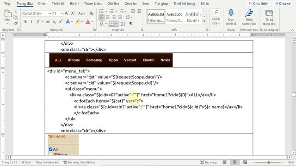Select the Không D... style

pyautogui.click(x=174, y=17)
